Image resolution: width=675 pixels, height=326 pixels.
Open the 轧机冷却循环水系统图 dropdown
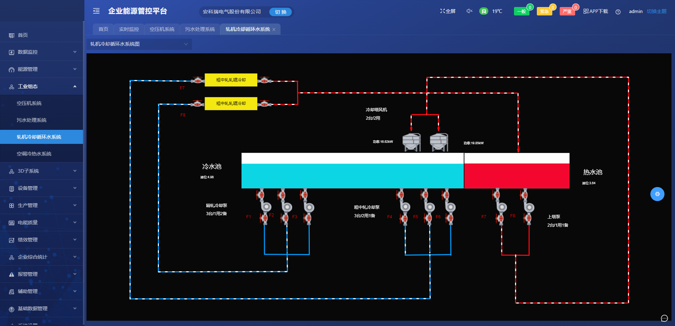pos(139,44)
